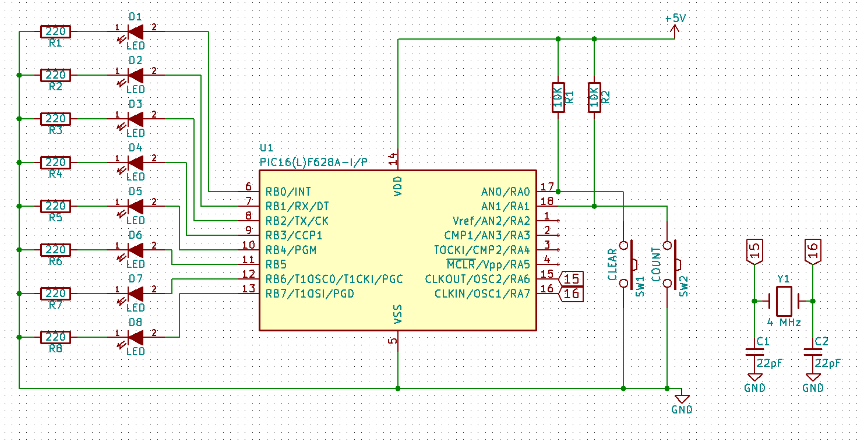Image resolution: width=864 pixels, height=442 pixels.
Task: Click the RB2/TX/CK pin label
Action: point(297,221)
